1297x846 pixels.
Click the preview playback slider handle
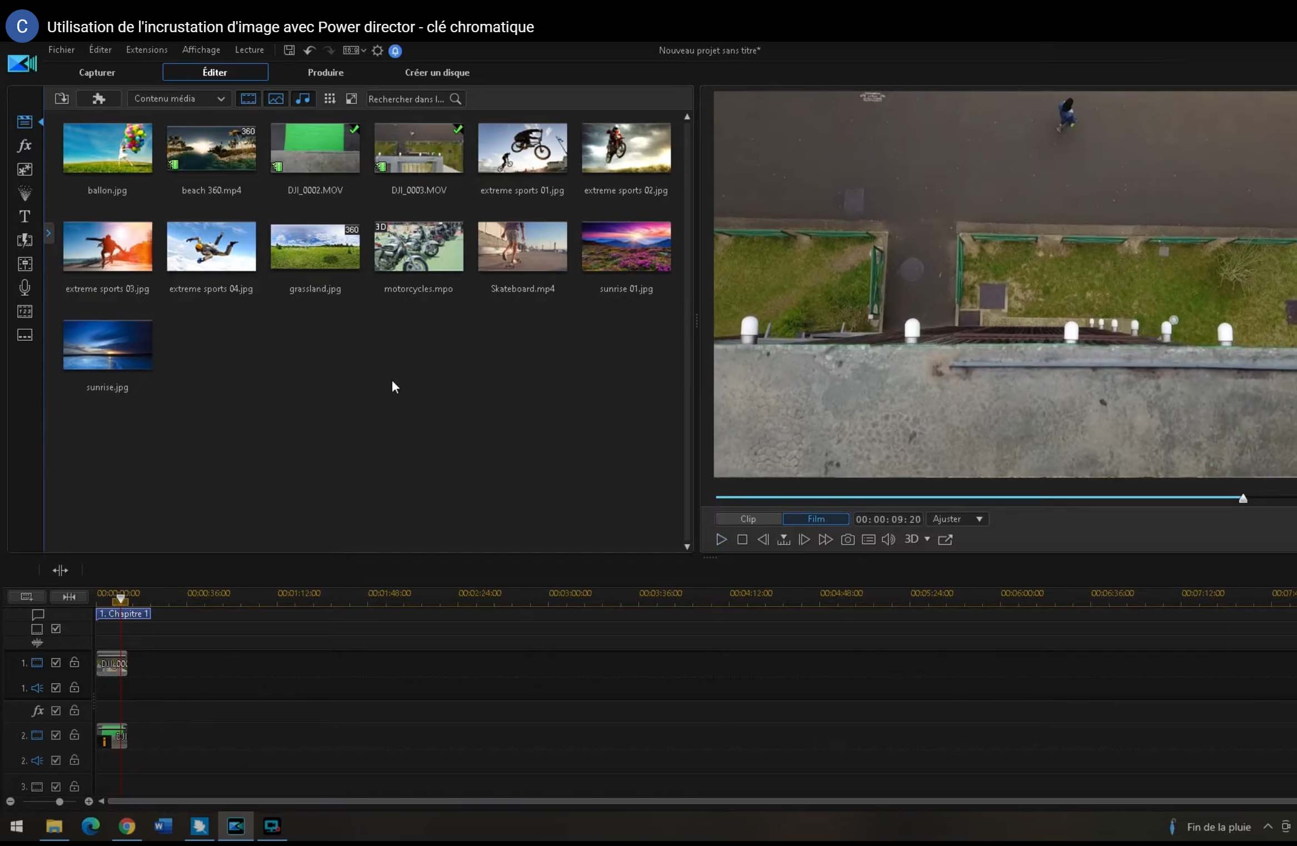1243,498
